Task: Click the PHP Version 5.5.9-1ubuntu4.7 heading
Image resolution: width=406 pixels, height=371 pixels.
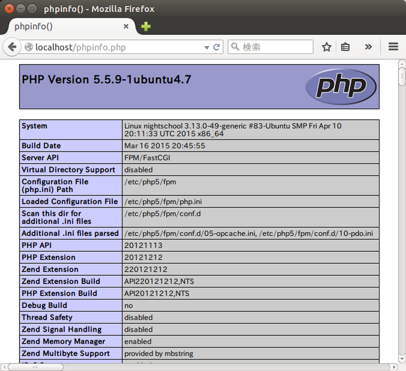Action: coord(107,79)
